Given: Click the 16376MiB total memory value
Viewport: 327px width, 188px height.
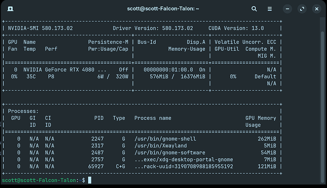Looking at the screenshot, I should [x=193, y=77].
